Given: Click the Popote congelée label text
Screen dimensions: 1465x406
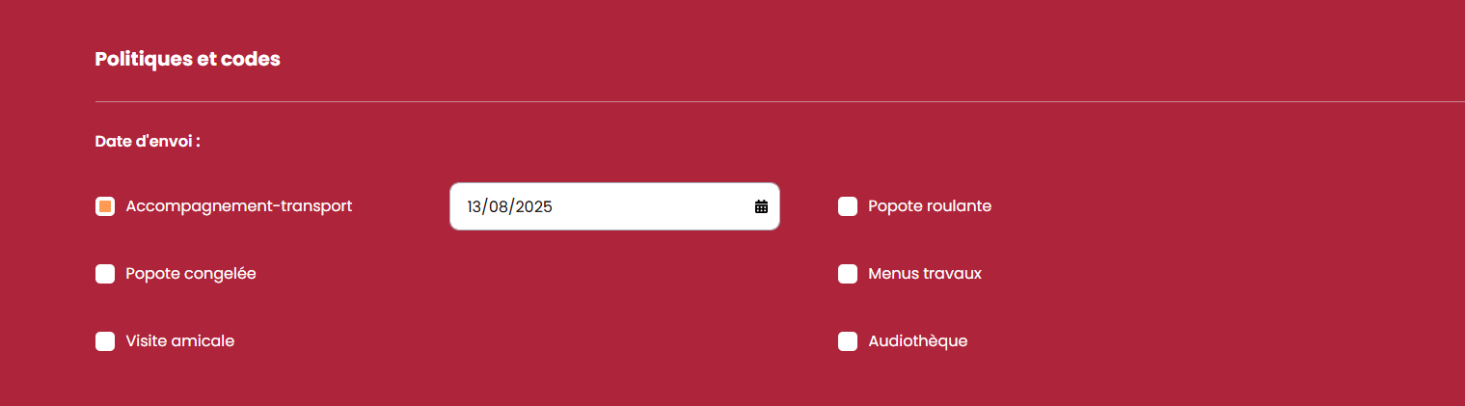Looking at the screenshot, I should 190,274.
